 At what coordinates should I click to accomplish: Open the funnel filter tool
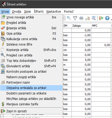(x=75, y=18)
